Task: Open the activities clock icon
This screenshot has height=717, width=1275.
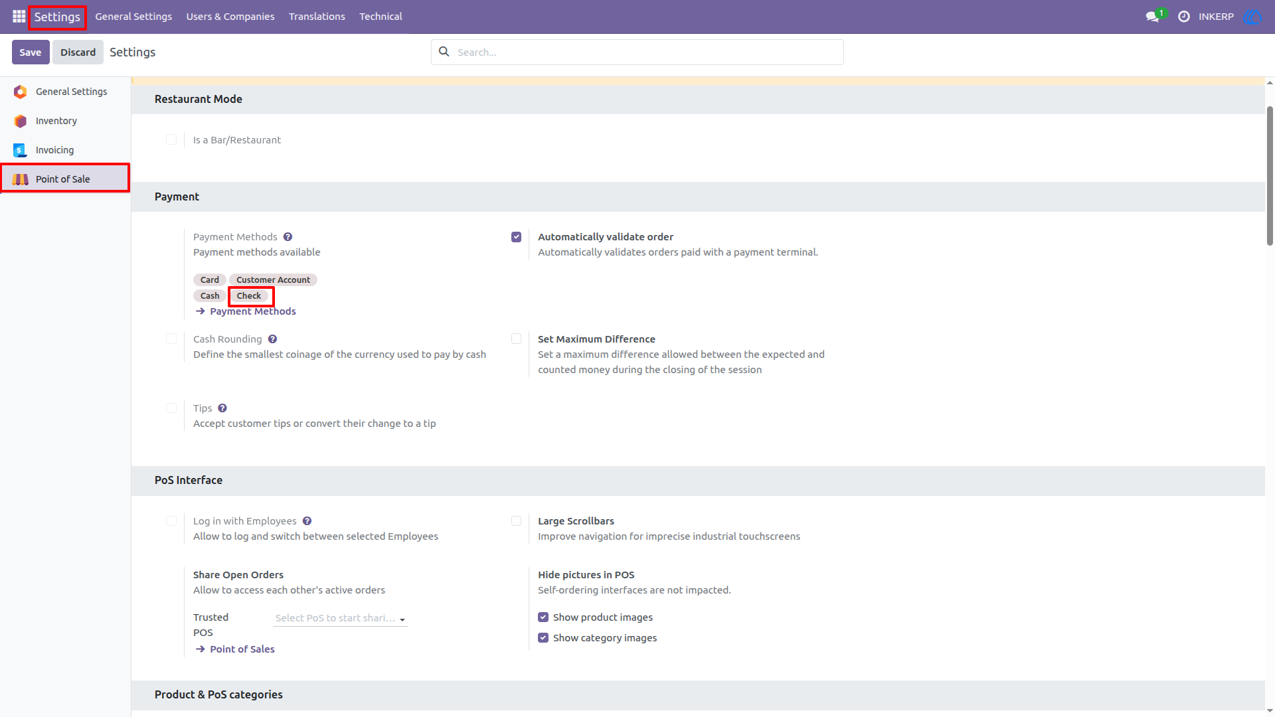Action: 1183,17
